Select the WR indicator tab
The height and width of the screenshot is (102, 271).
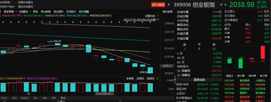54,98
